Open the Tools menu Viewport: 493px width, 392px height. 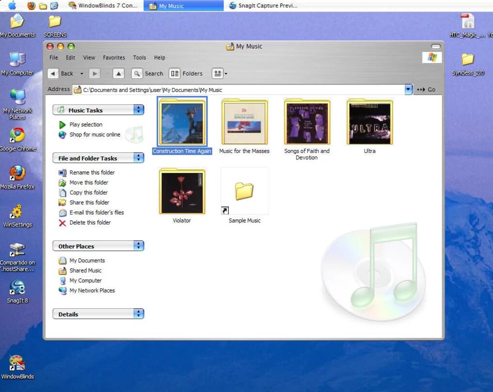click(x=140, y=58)
